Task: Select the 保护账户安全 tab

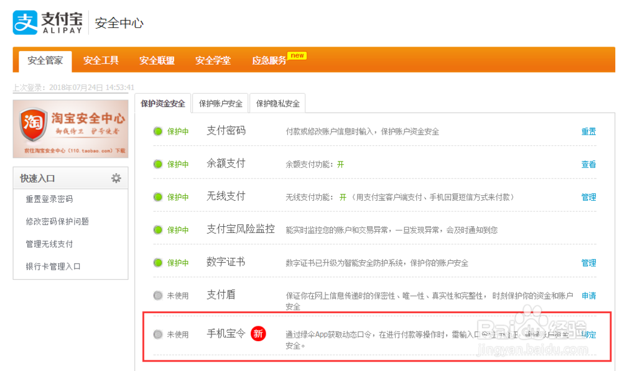Action: [x=220, y=104]
